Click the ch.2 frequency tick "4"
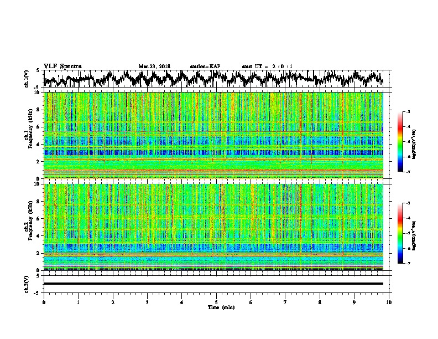Viewport: 438px width, 339px height. (x=39, y=236)
